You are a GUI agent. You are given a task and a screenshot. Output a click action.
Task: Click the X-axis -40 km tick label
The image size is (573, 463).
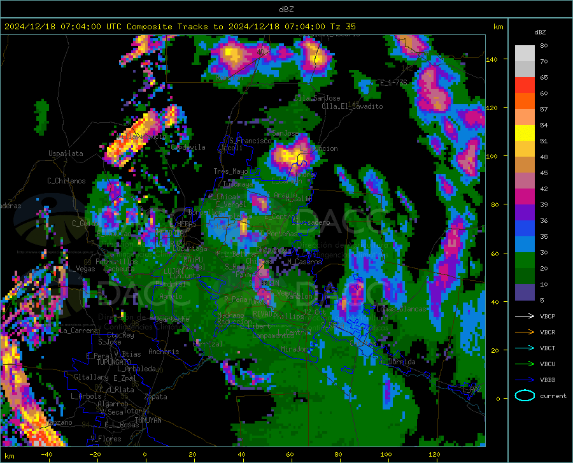click(46, 455)
